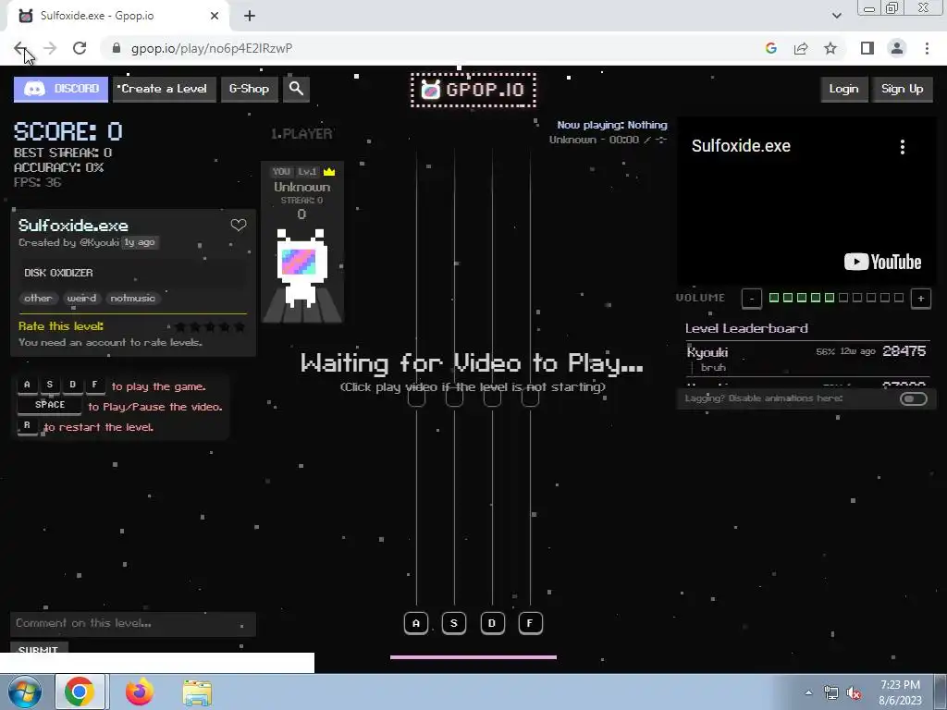Click the DISK OXIDIZER song title
The image size is (947, 710).
tap(58, 273)
